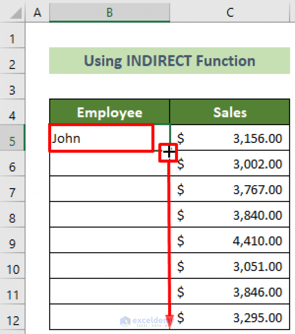Screen dimensions: 295x334
Task: Click the Using INDIRECT Function title cell
Action: [169, 60]
